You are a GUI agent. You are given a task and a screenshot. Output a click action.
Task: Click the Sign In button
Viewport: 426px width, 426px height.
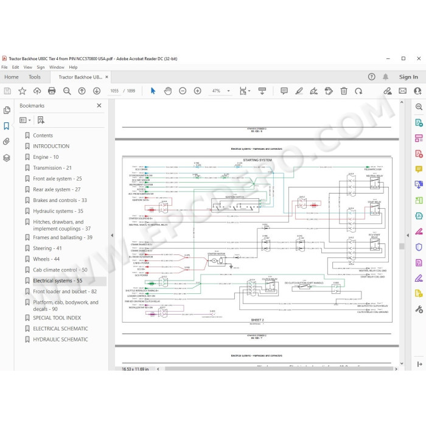pos(408,77)
